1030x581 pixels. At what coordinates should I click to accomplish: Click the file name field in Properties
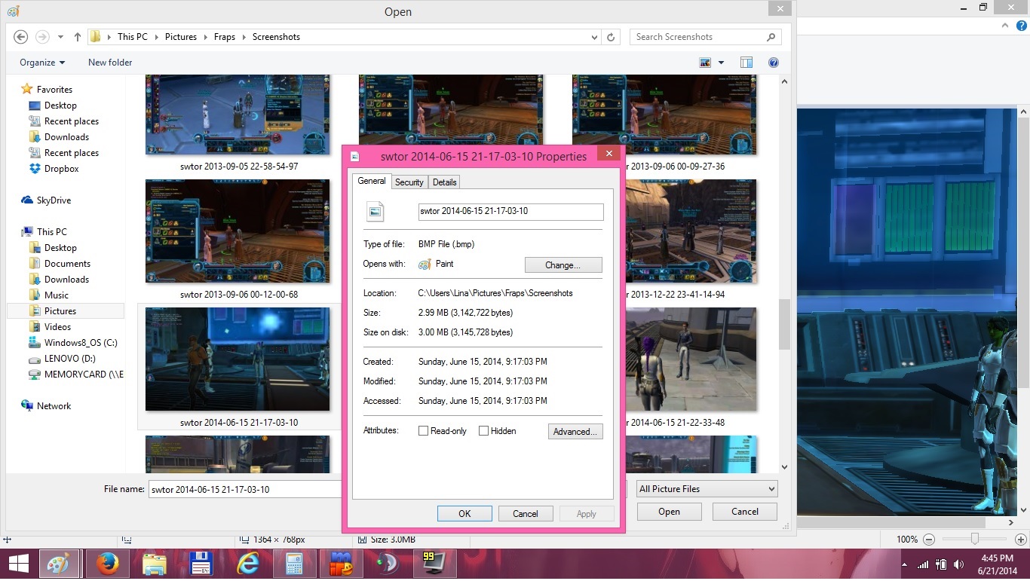click(510, 212)
